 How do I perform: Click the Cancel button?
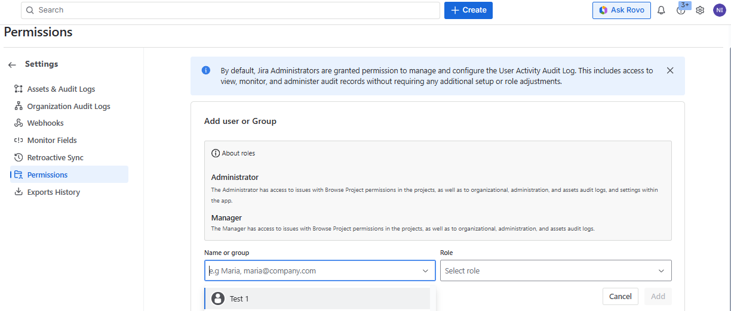tap(621, 297)
